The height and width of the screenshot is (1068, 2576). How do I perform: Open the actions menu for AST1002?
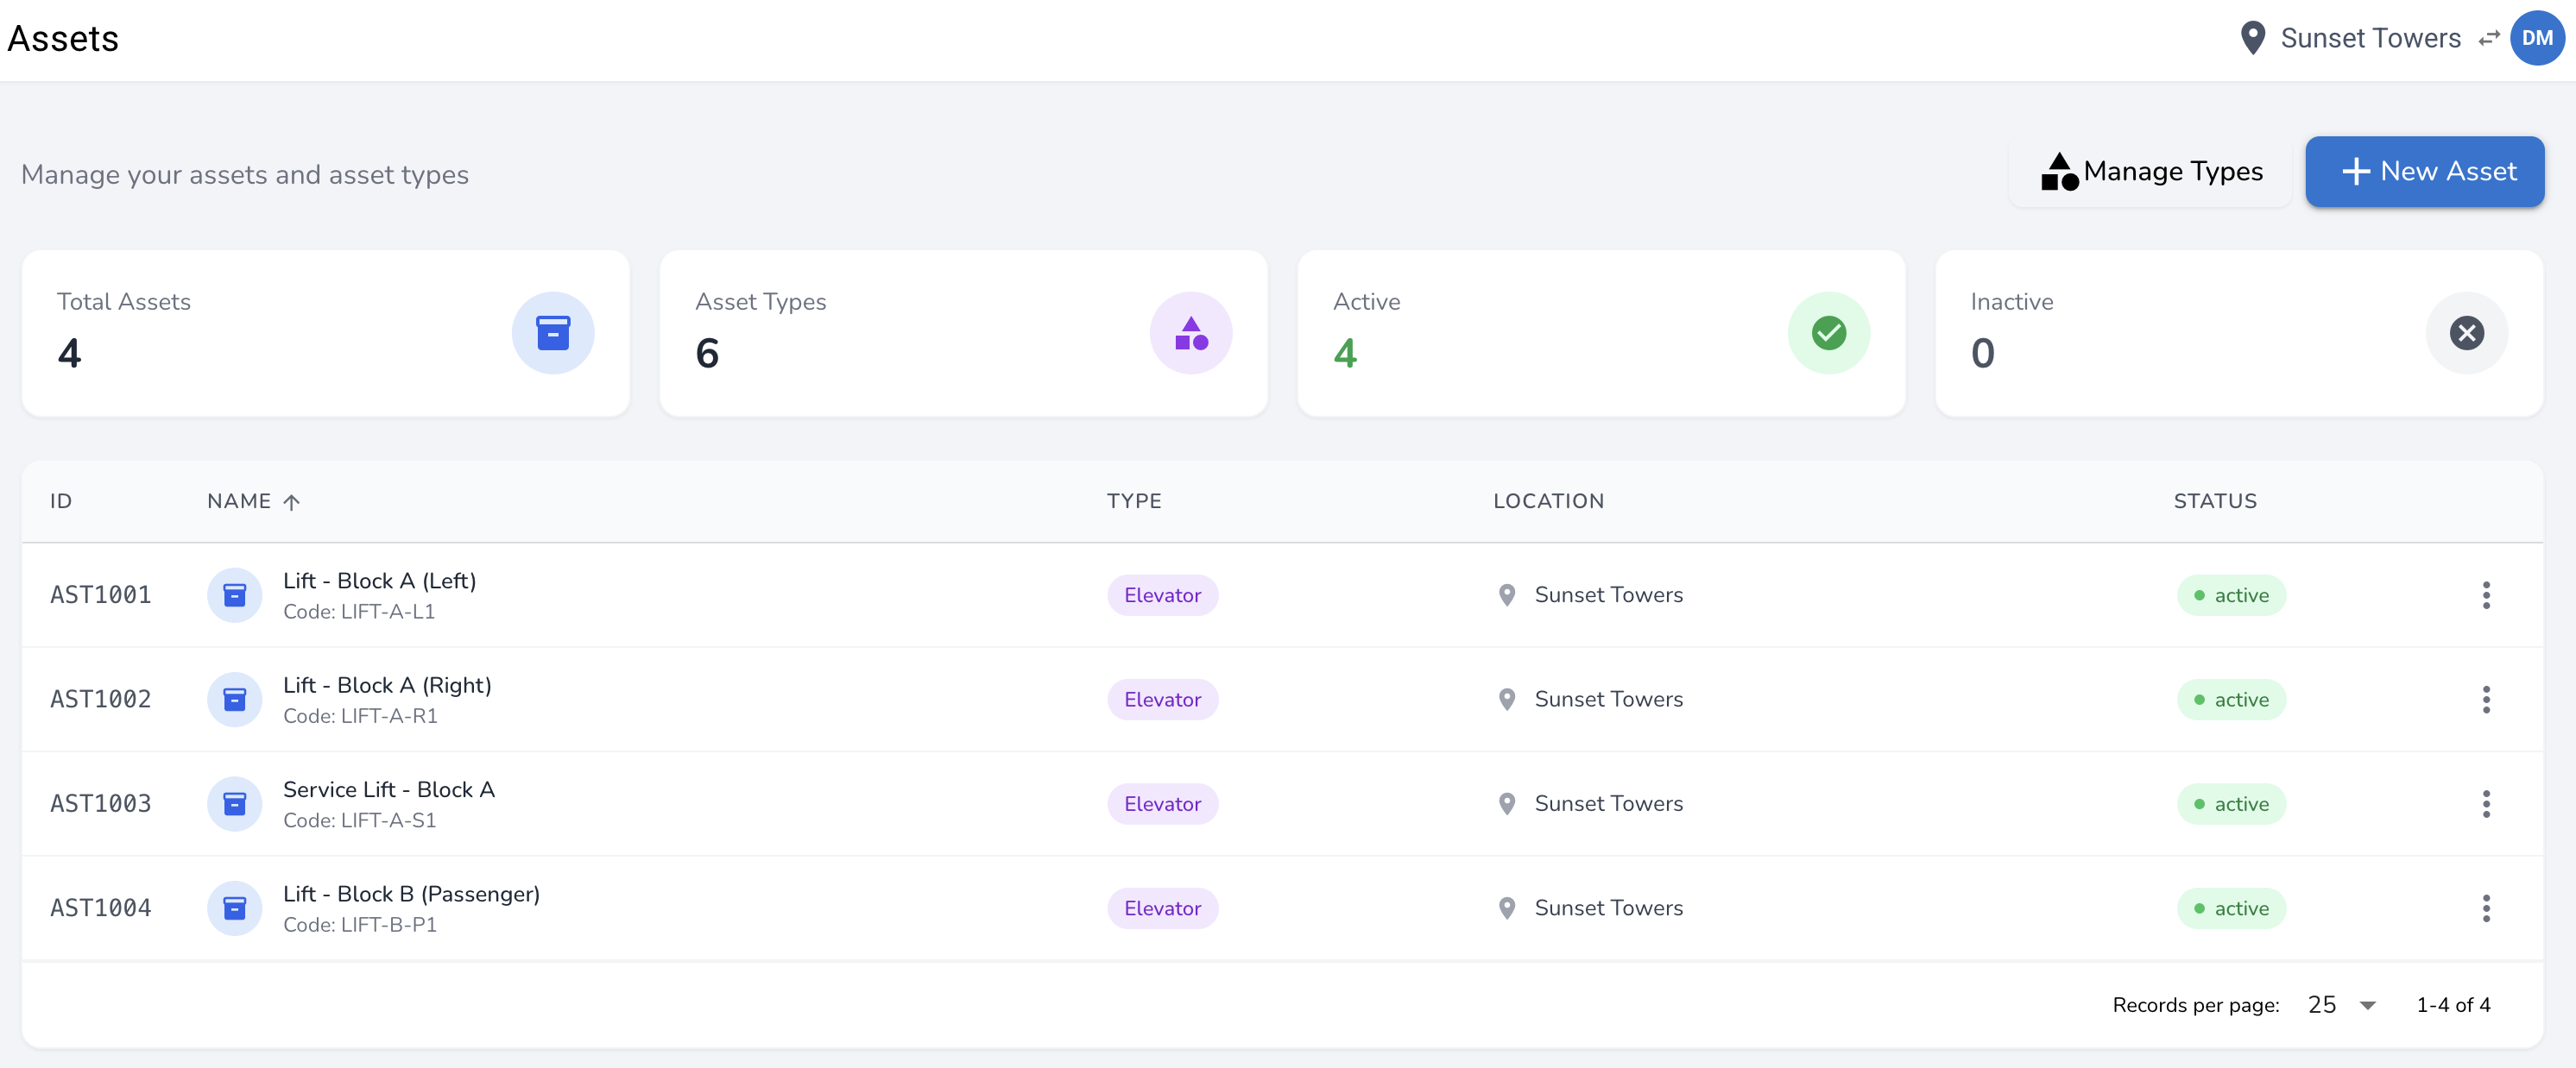(2487, 700)
